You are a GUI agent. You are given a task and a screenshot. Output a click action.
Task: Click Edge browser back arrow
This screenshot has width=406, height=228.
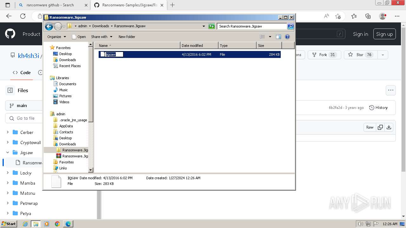pos(9,16)
